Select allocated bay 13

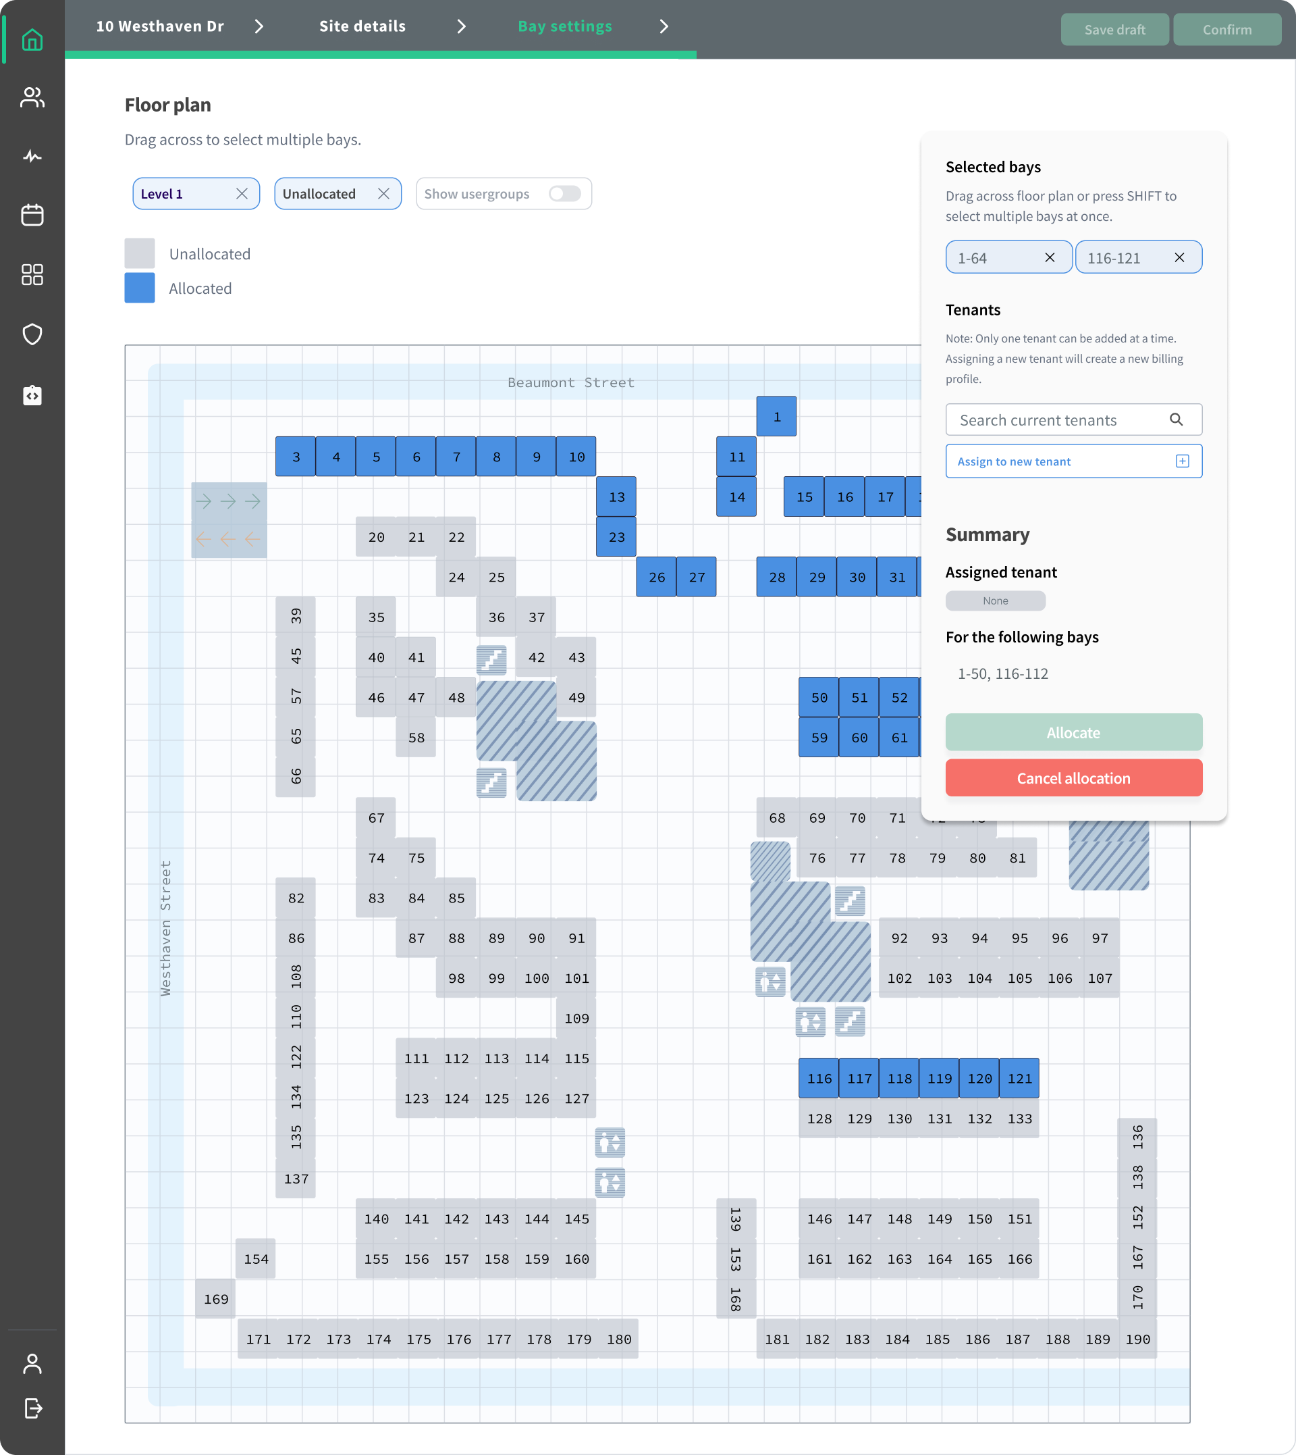pos(616,496)
